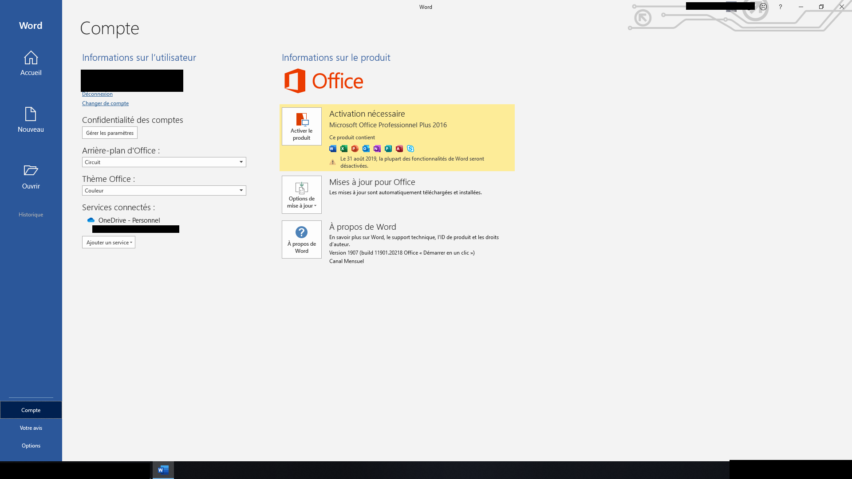852x479 pixels.
Task: Click the sad face feedback icon
Action: coord(763,7)
